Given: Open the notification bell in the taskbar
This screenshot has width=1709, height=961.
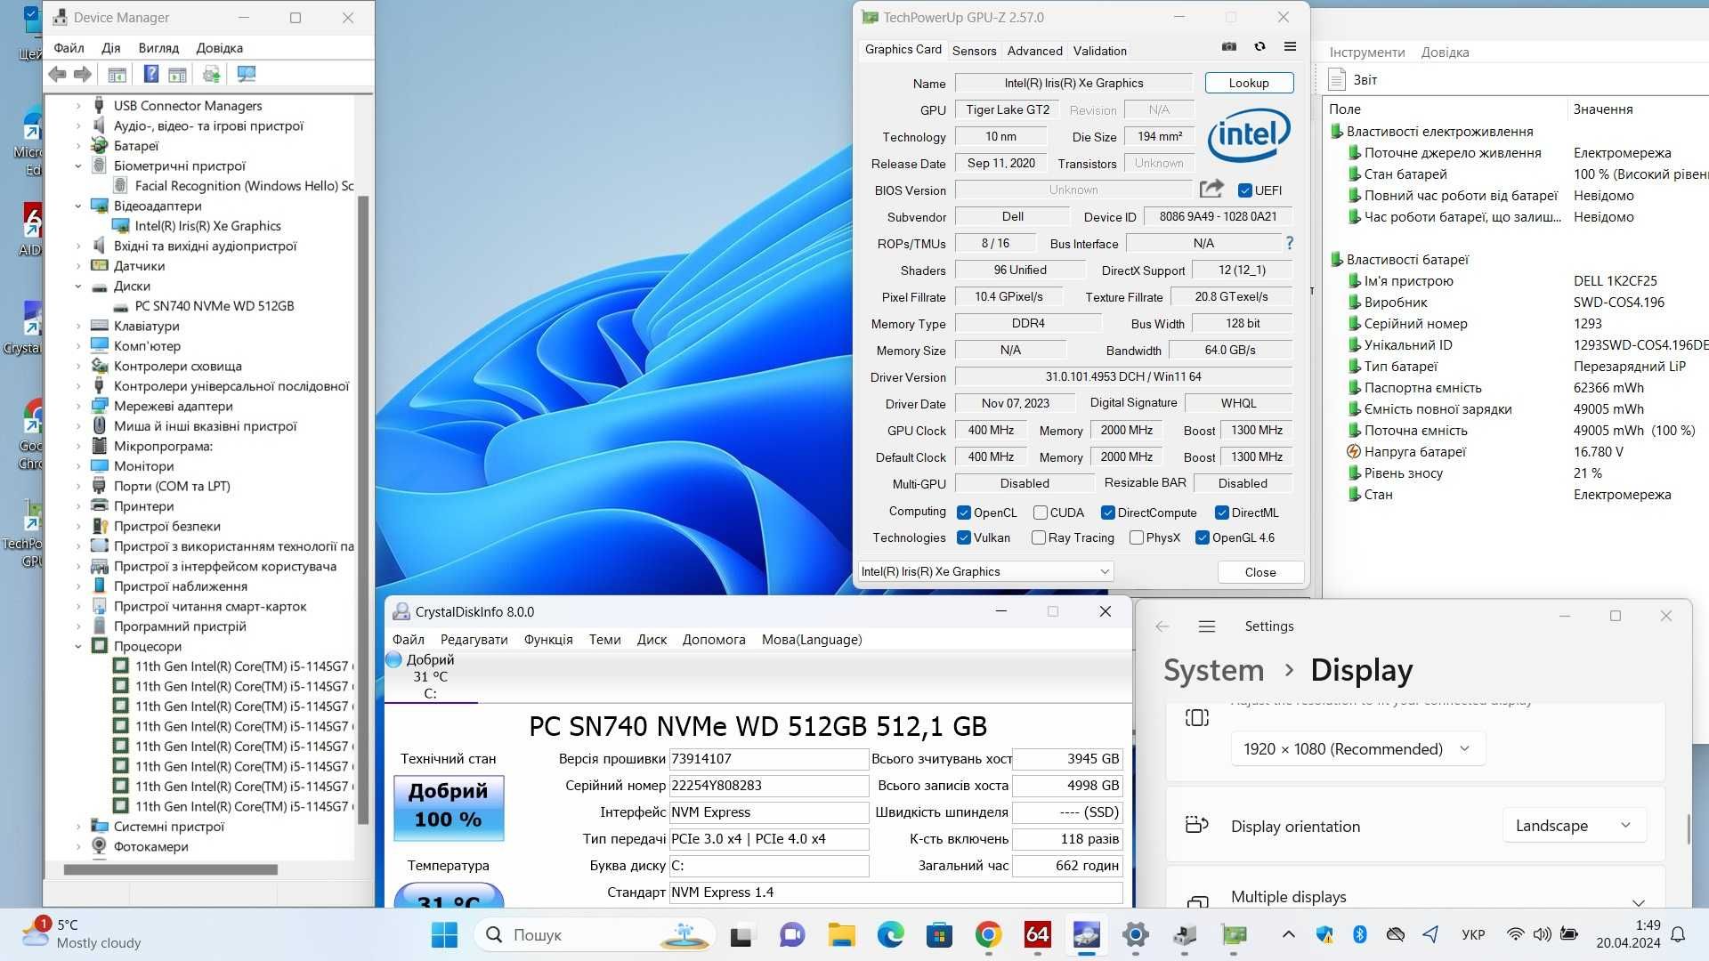Looking at the screenshot, I should tap(1678, 934).
